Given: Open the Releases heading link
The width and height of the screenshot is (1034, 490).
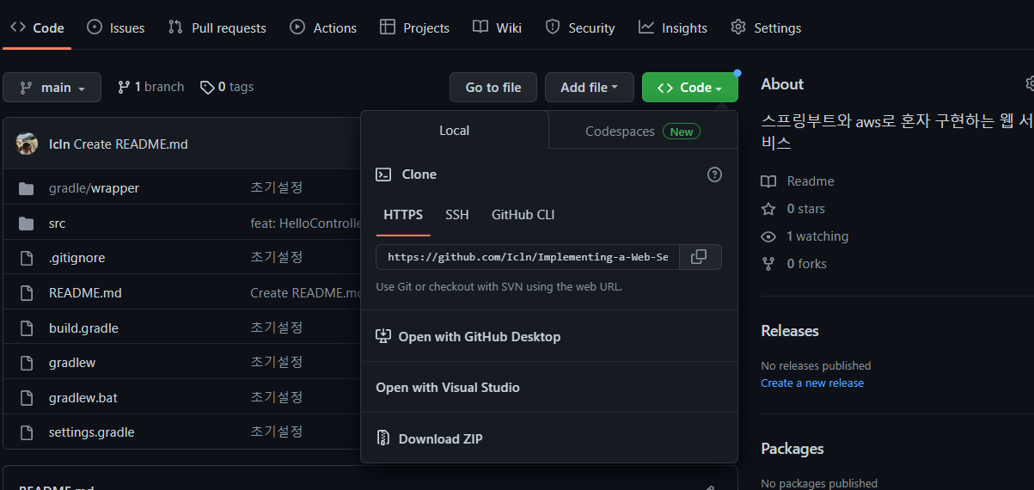Looking at the screenshot, I should (x=790, y=331).
